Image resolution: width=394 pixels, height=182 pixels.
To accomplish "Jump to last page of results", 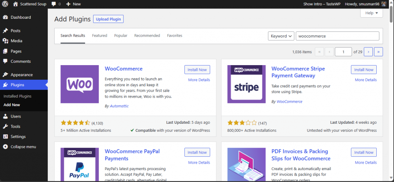I will tap(379, 52).
